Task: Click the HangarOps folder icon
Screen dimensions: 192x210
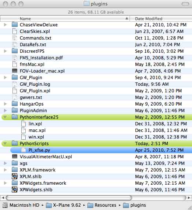Action: pos(15,104)
